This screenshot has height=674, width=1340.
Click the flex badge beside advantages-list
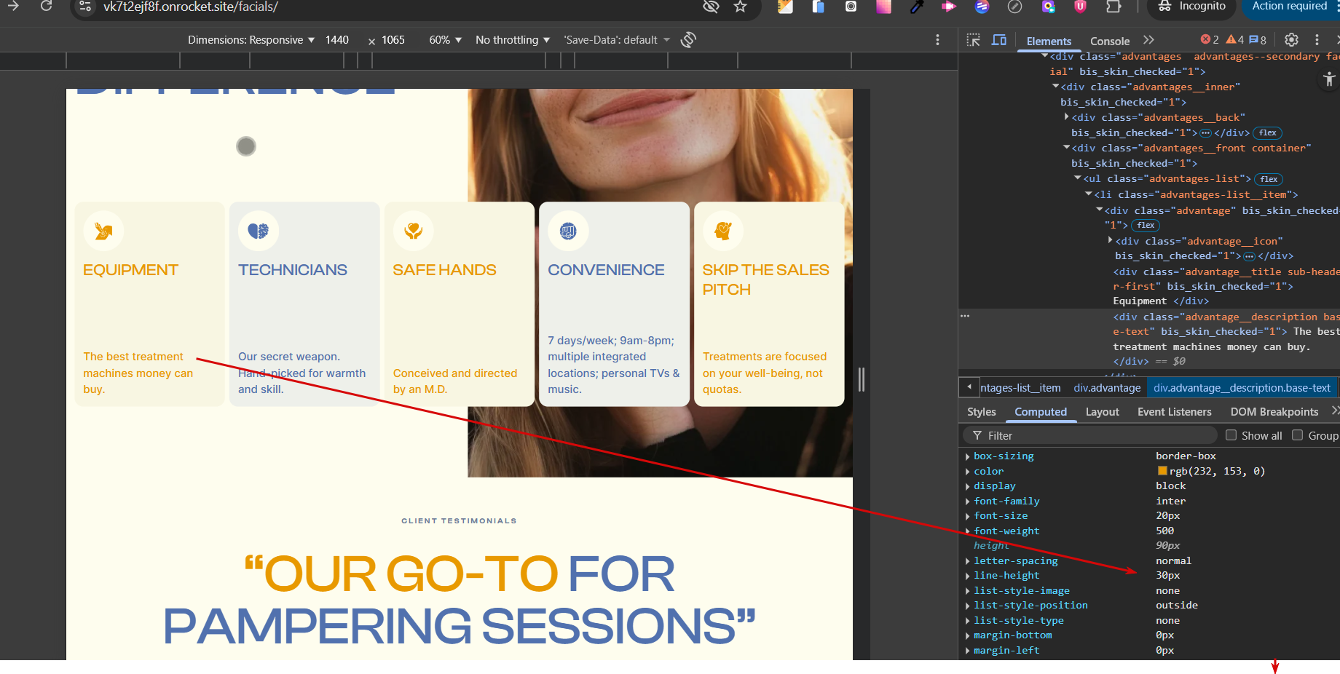pos(1269,179)
